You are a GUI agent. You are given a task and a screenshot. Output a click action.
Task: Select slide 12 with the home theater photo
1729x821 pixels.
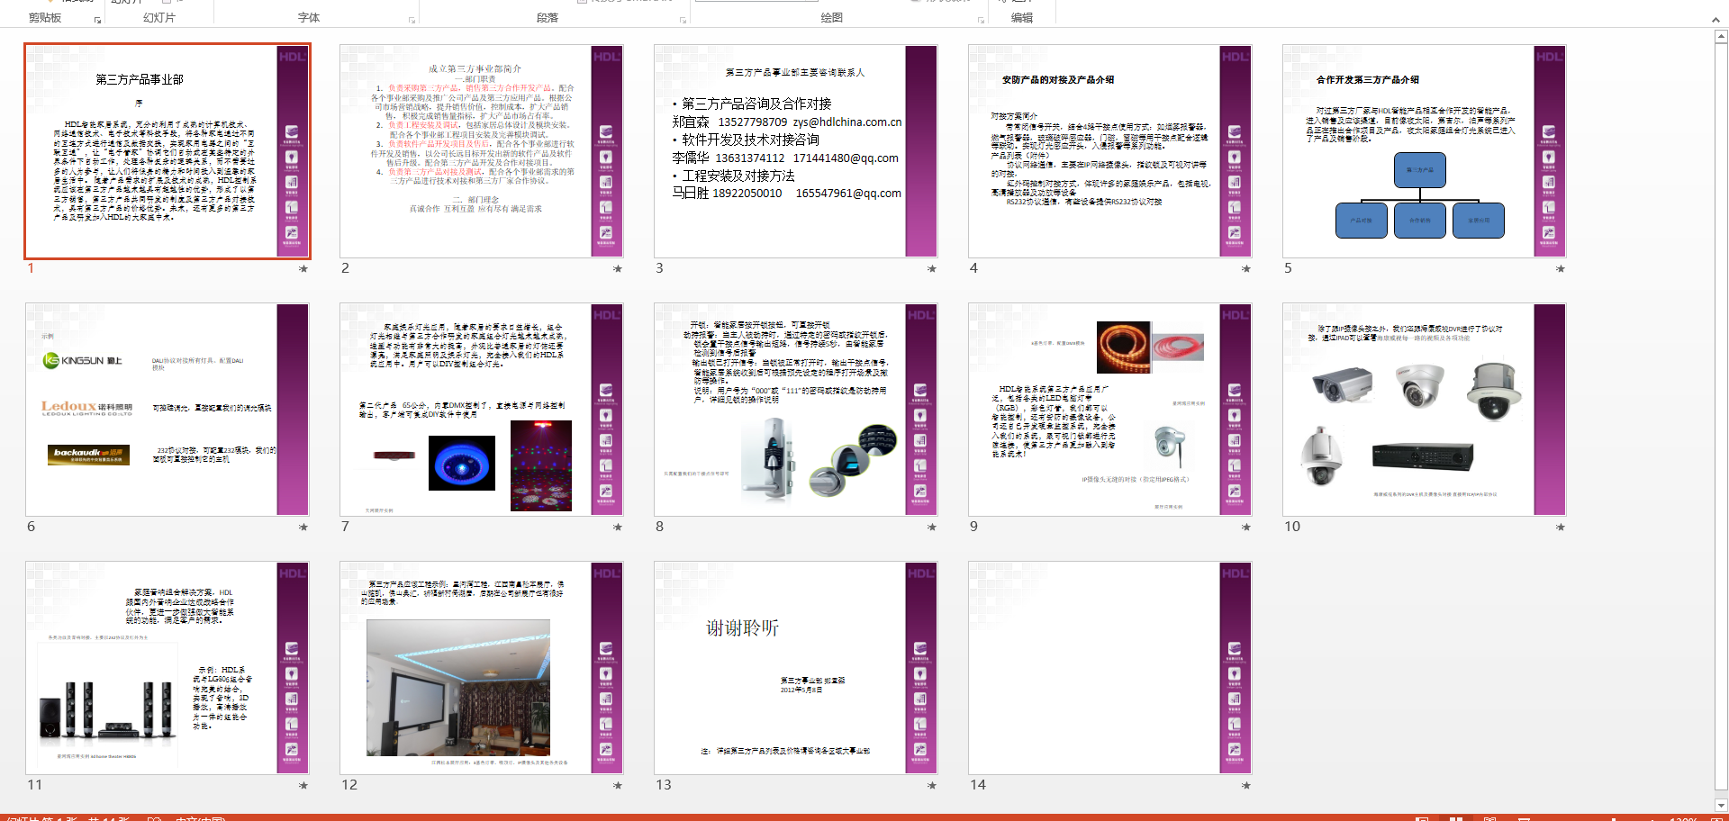tap(481, 668)
